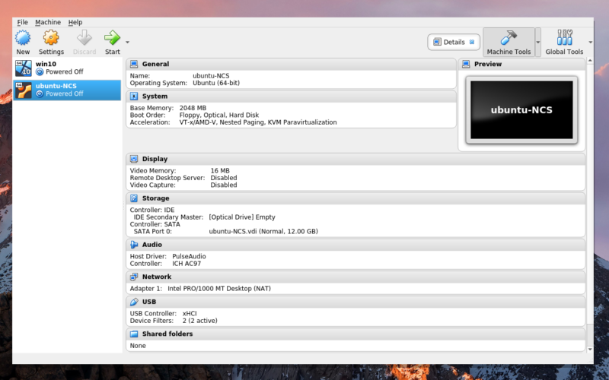Screen dimensions: 609x380
Task: Open Global Tools icon
Action: (x=564, y=37)
